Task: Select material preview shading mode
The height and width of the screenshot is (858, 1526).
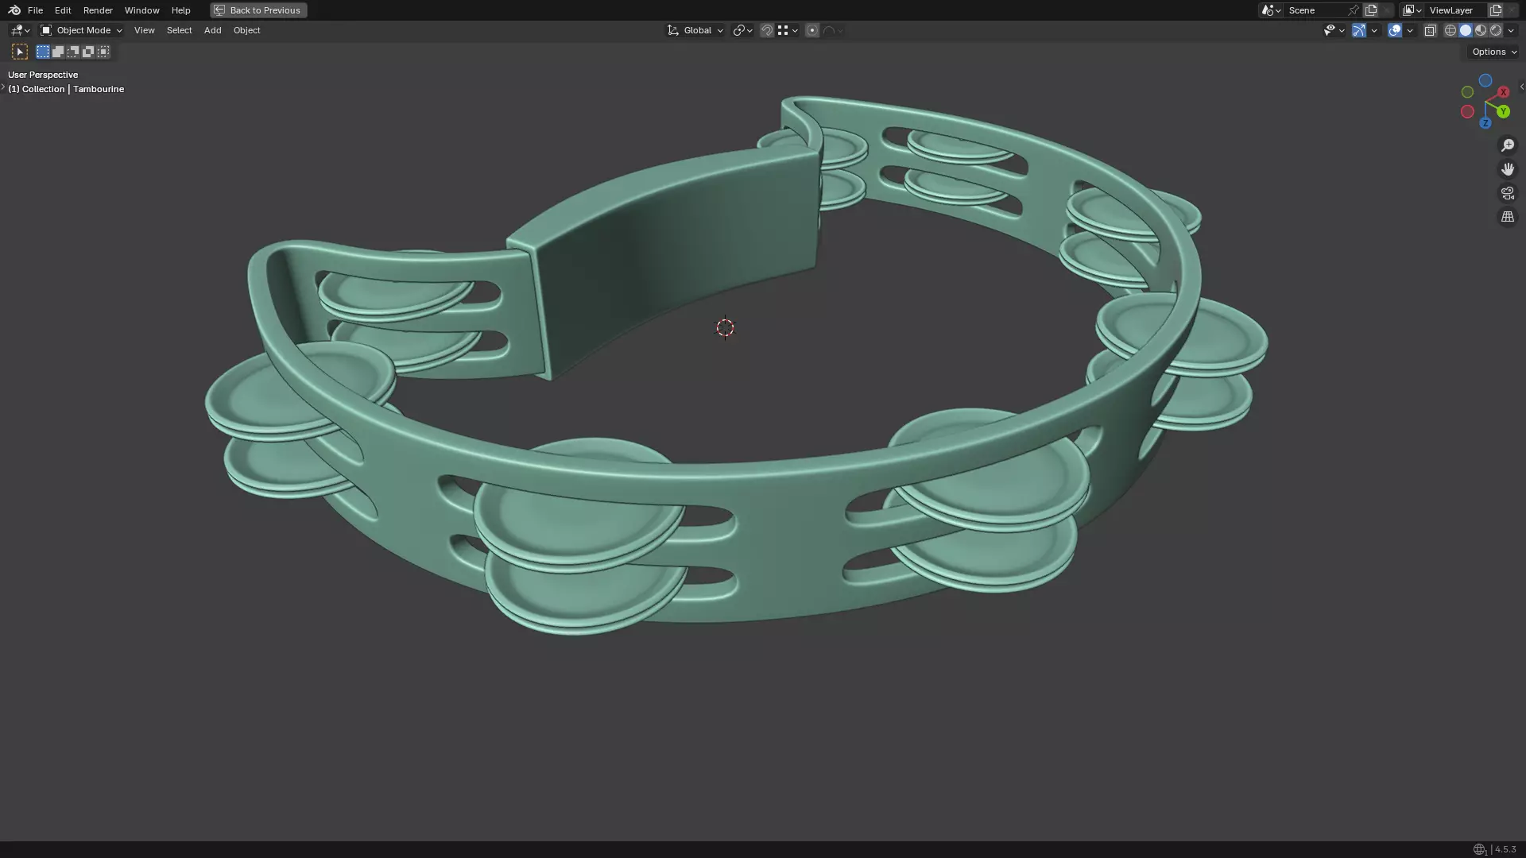Action: tap(1481, 30)
